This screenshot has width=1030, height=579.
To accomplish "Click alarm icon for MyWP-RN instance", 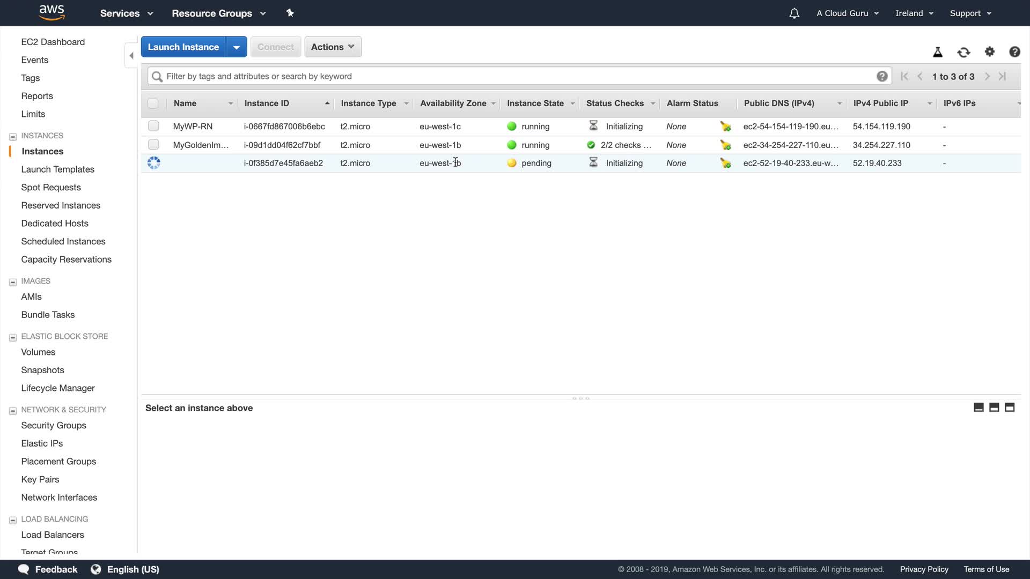I will (725, 127).
